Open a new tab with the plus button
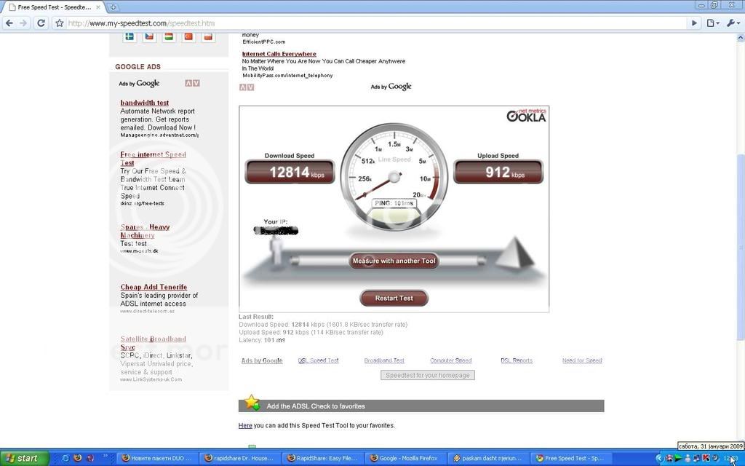745x466 pixels. click(113, 7)
